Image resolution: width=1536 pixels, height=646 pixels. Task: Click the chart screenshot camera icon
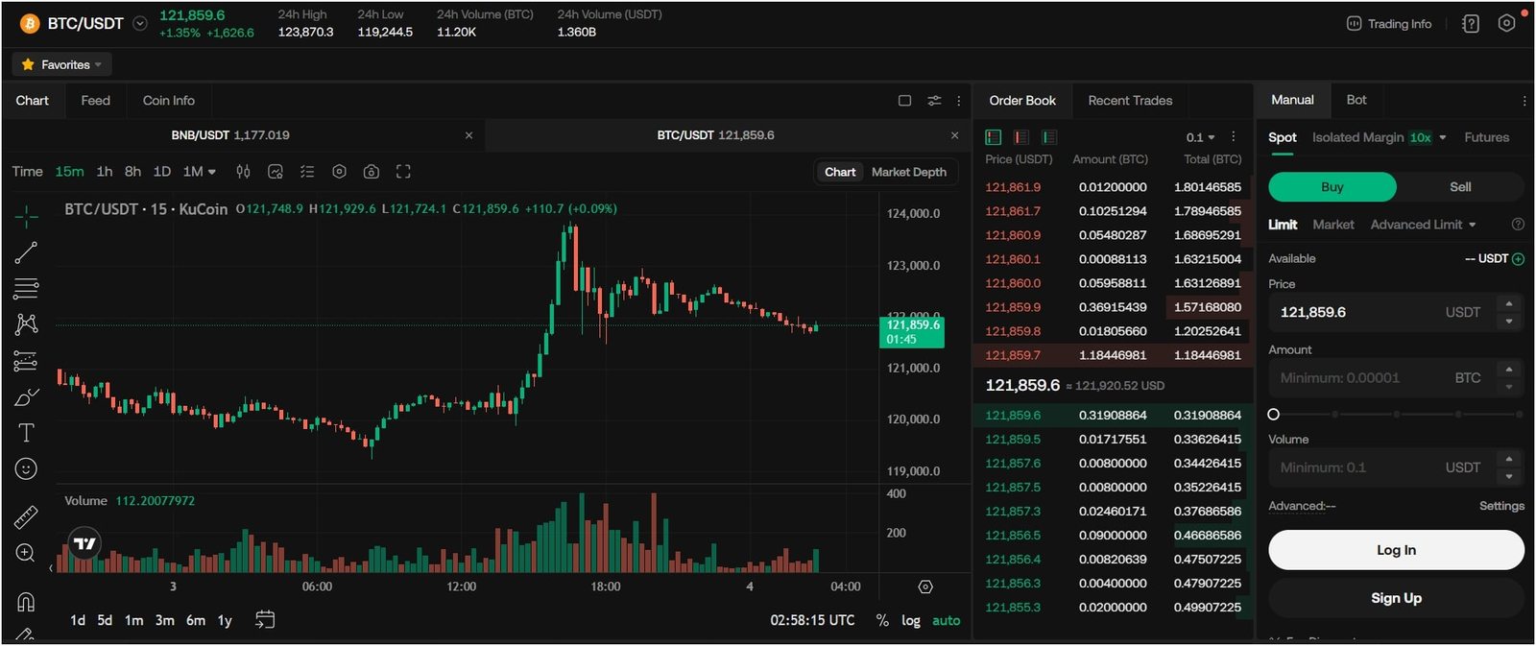pyautogui.click(x=372, y=172)
